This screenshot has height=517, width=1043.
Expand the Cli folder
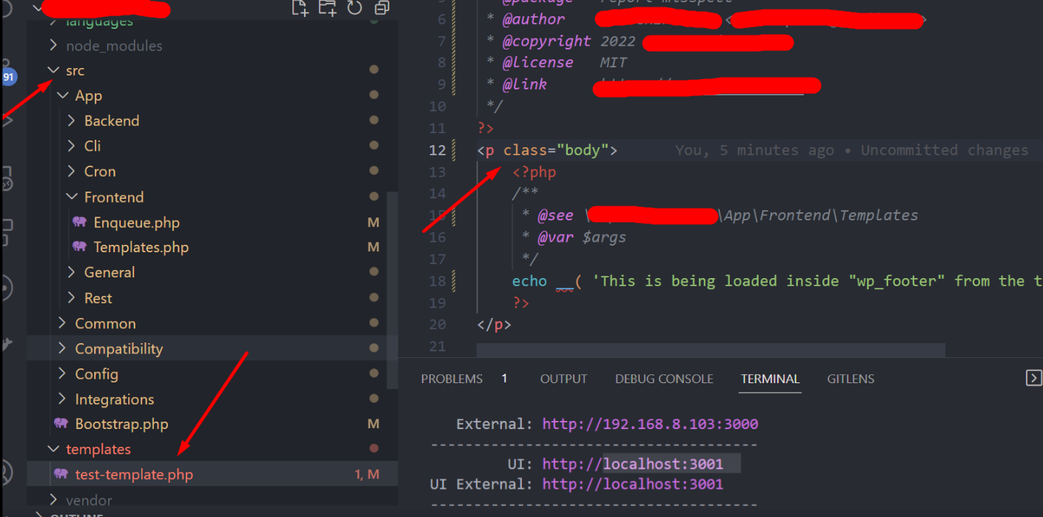point(71,146)
